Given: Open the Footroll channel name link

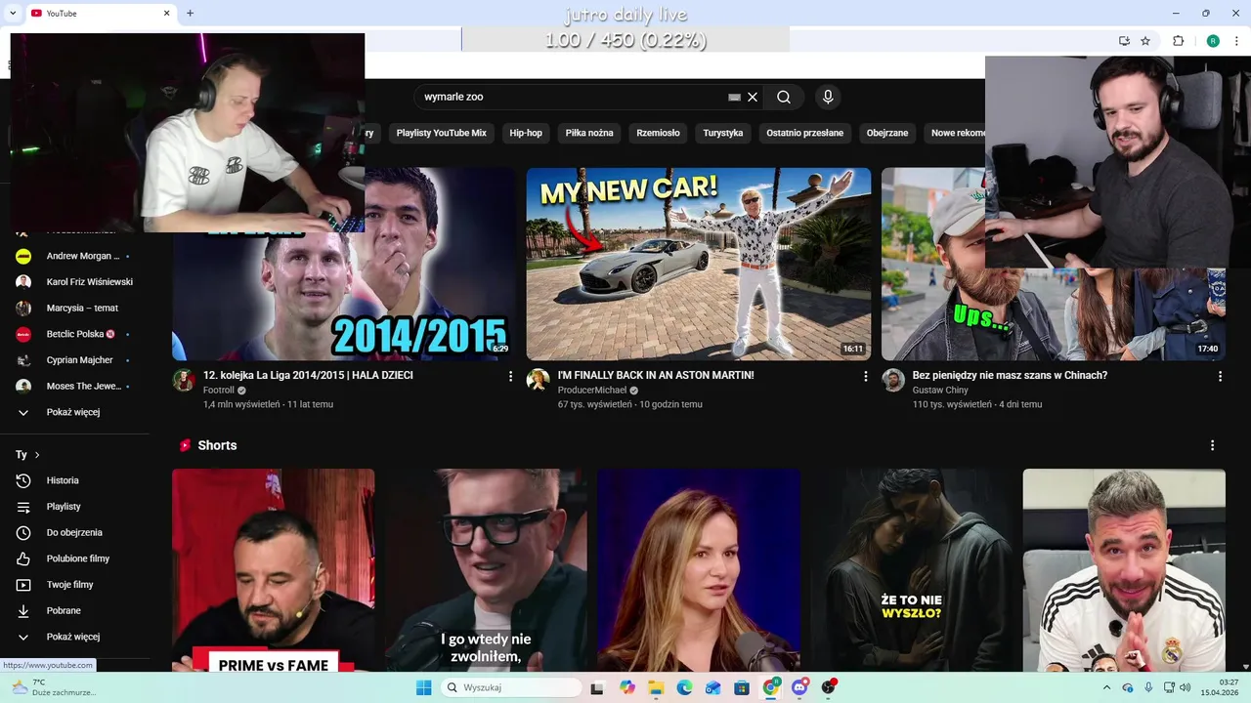Looking at the screenshot, I should click(219, 391).
